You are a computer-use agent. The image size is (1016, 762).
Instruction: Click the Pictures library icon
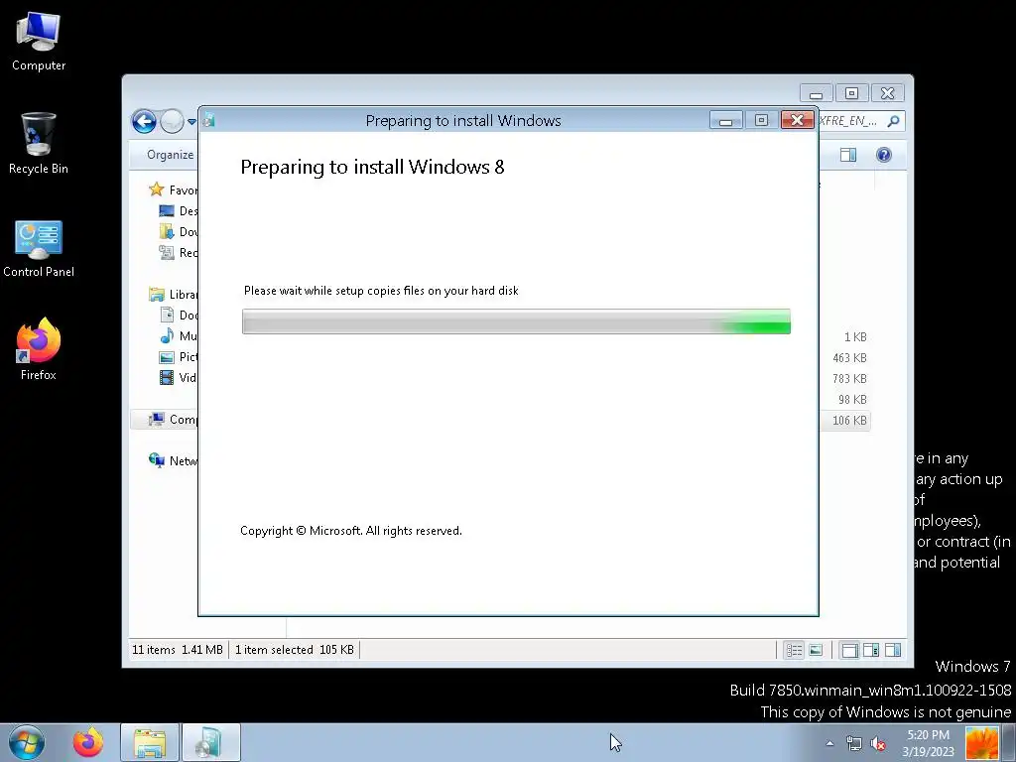click(167, 356)
